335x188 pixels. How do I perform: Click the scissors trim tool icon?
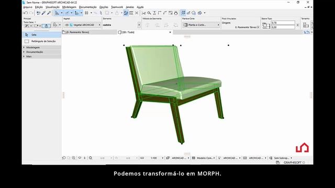point(144,13)
